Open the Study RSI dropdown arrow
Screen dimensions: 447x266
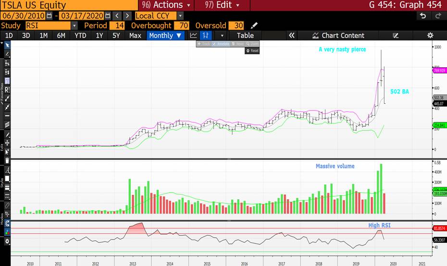click(74, 25)
